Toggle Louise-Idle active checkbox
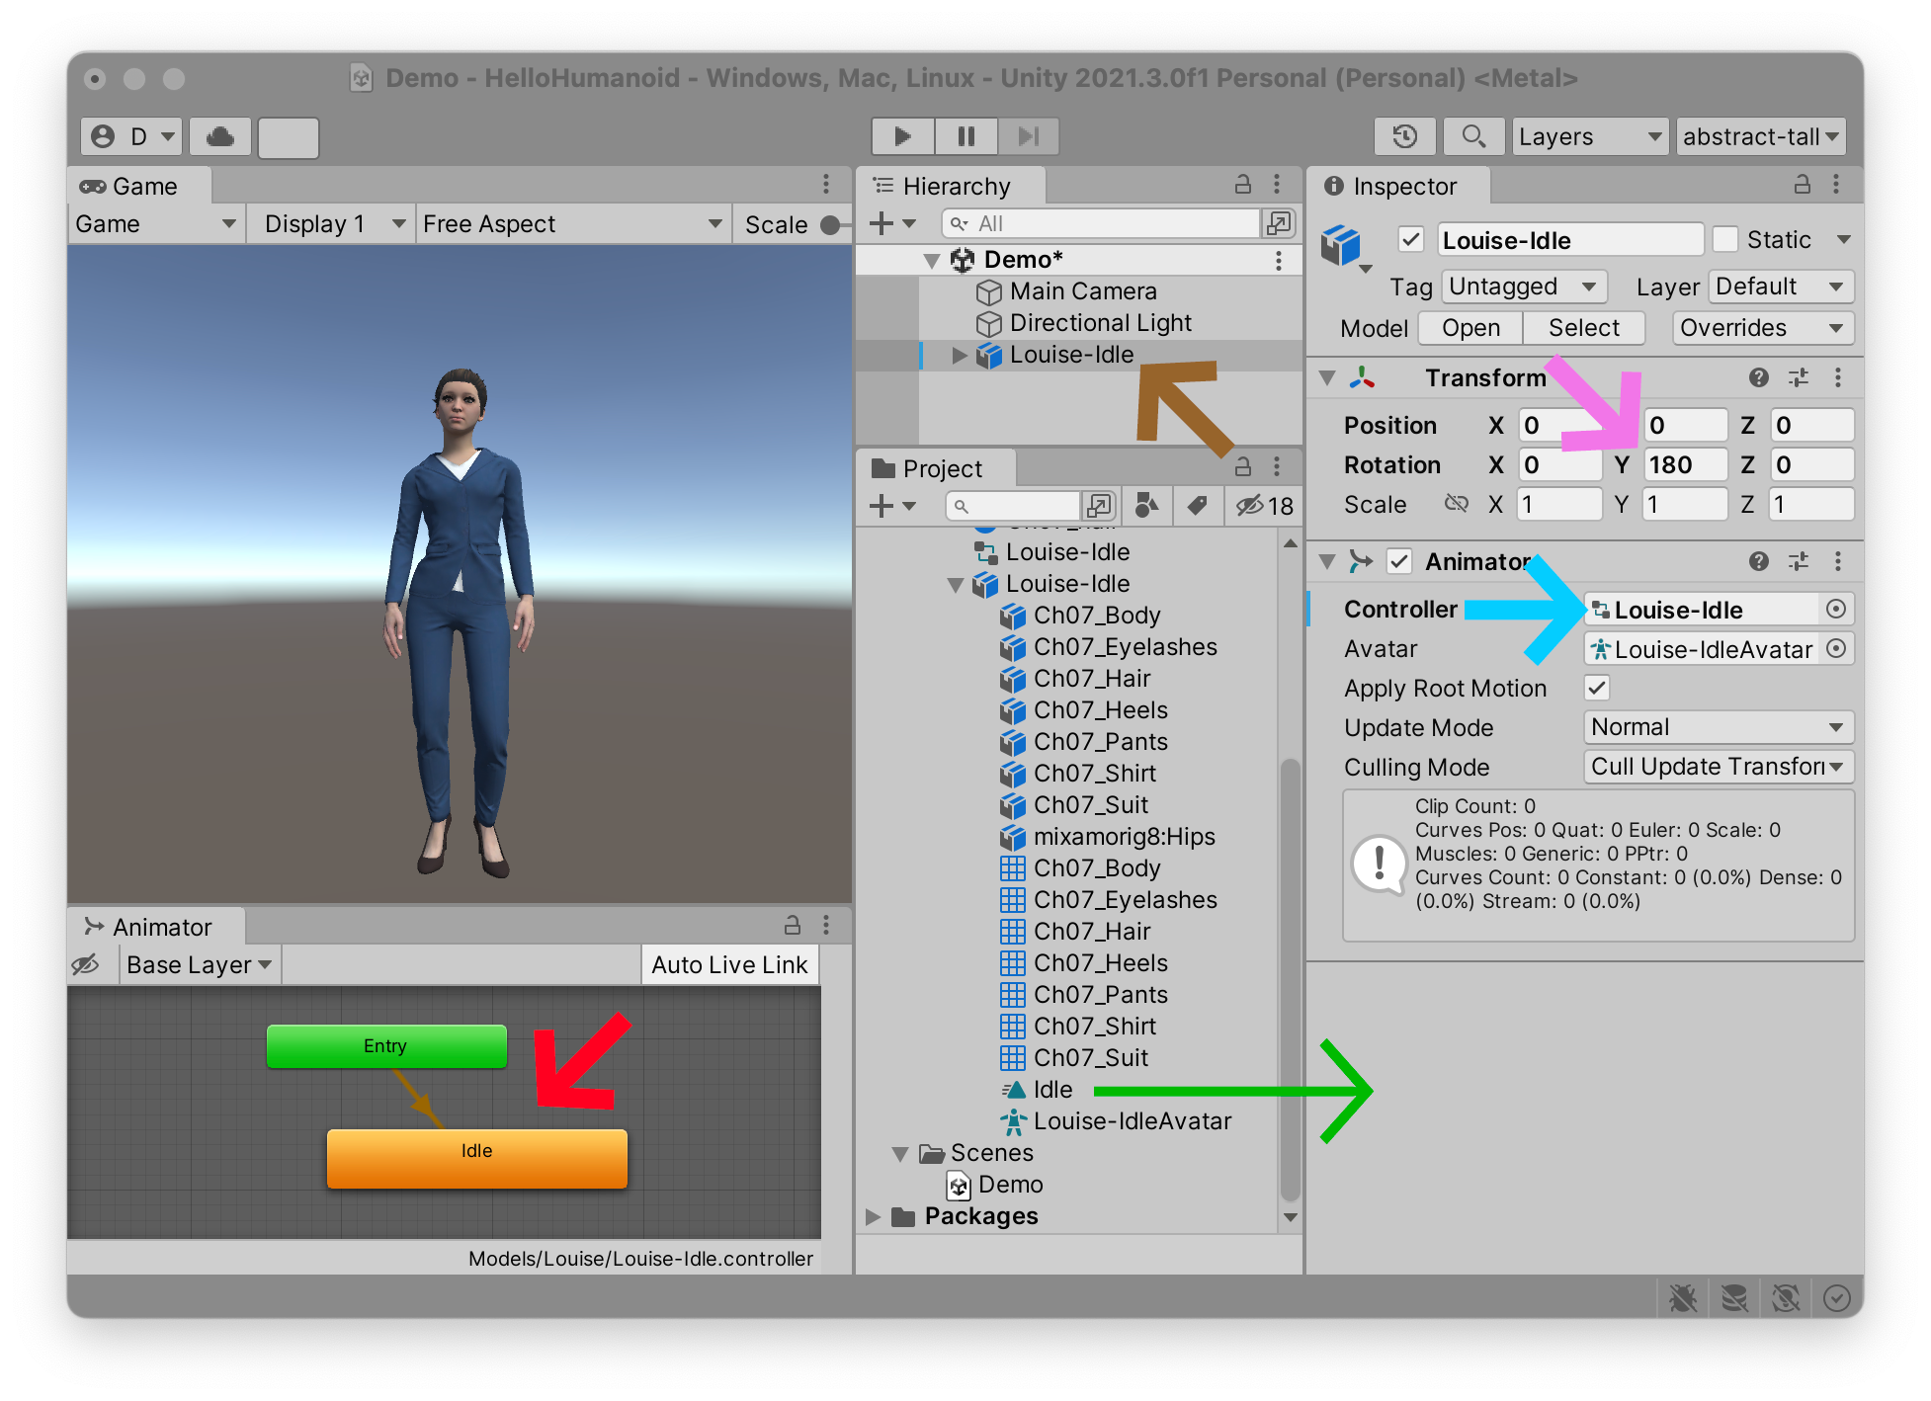The height and width of the screenshot is (1401, 1931). 1410,239
